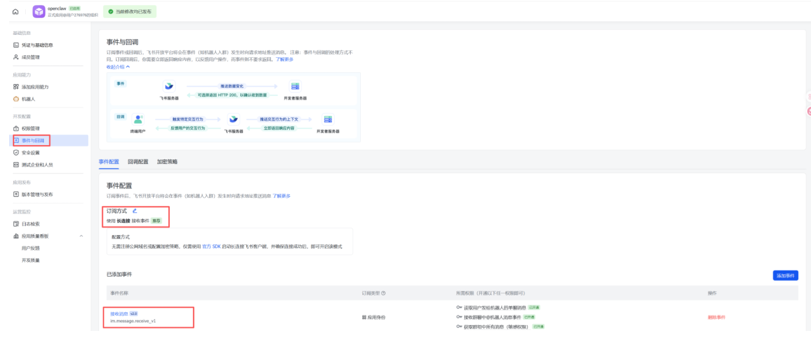Screen dimensions: 811x339
Task: Click the 日志检索 search icon
Action: pyautogui.click(x=16, y=224)
